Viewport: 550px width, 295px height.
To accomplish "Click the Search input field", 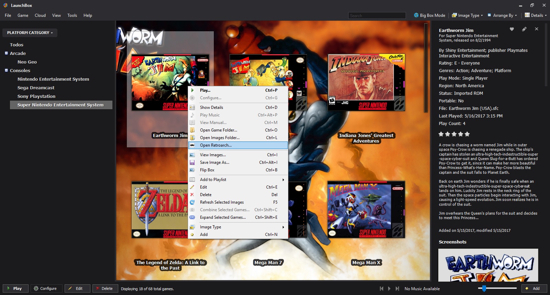I will click(377, 15).
